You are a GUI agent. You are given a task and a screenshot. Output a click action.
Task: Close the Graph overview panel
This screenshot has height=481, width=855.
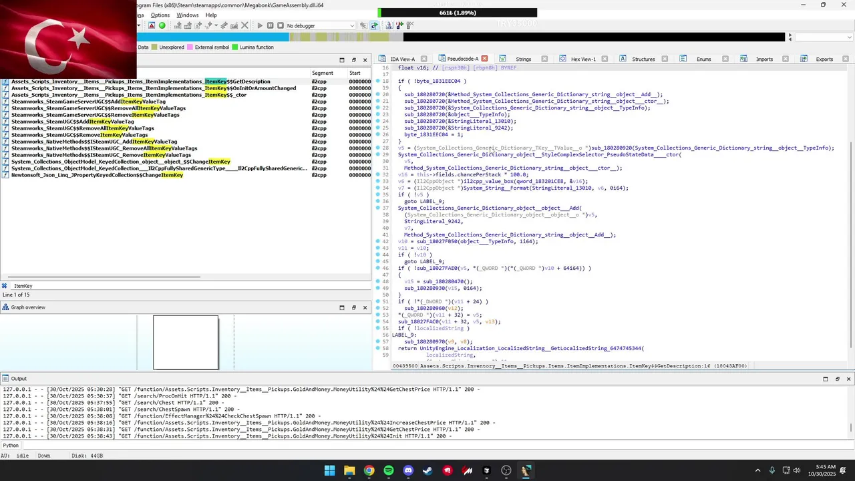tap(365, 307)
